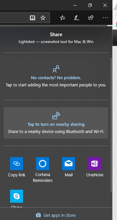
Task: Minimize the browser window
Action: [75, 5]
